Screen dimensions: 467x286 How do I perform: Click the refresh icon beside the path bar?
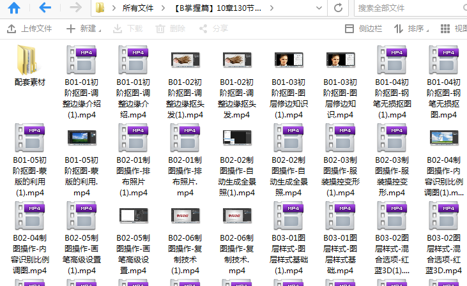[338, 8]
